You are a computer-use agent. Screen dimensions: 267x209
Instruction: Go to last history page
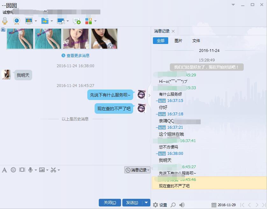pyautogui.click(x=264, y=205)
